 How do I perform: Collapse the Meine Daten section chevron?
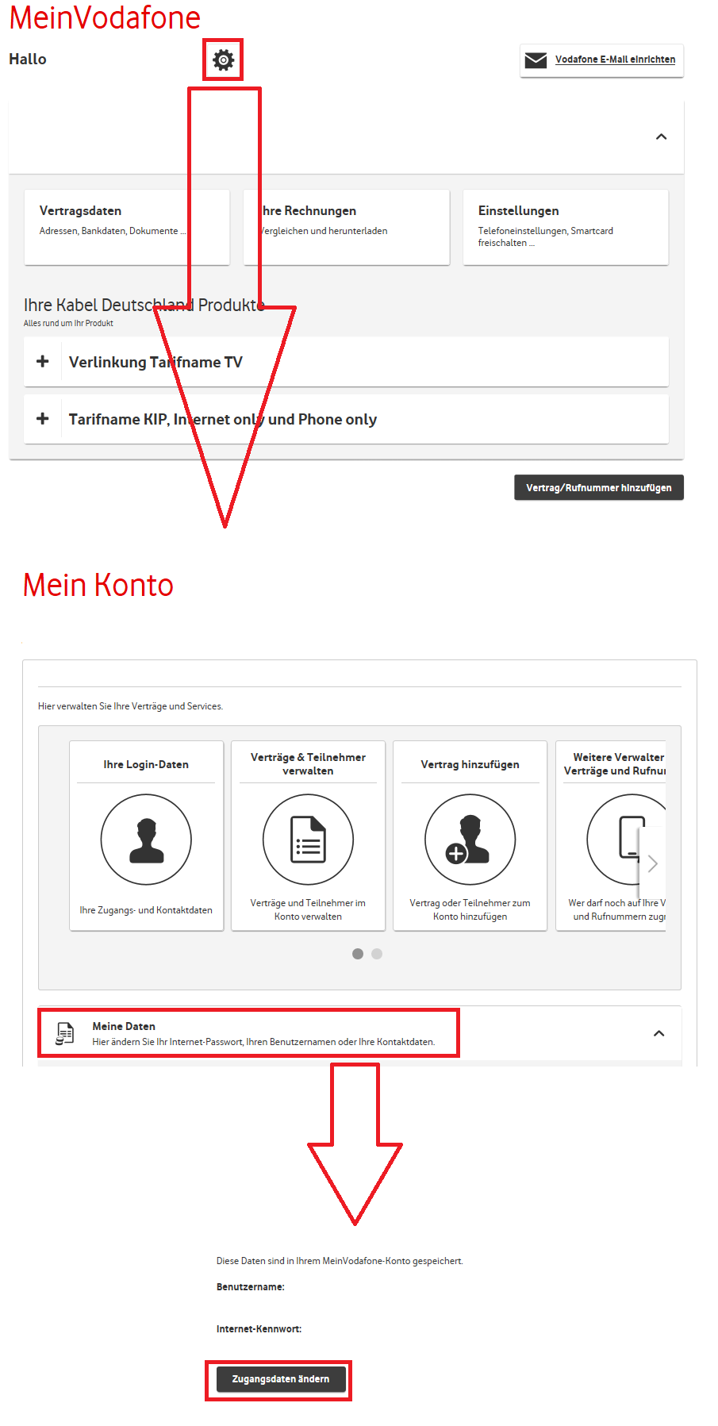(658, 1033)
